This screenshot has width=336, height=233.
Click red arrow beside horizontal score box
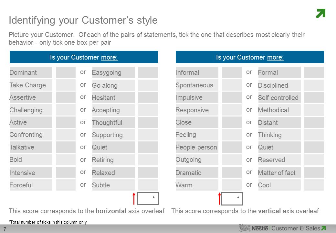click(134, 198)
